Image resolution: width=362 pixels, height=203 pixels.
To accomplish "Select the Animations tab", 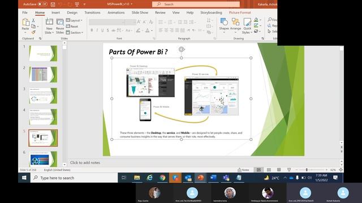I will point(116,12).
